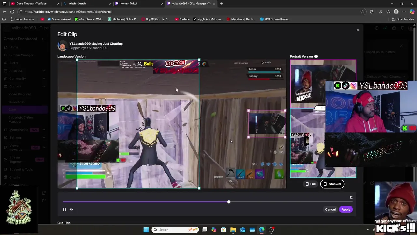
Task: Open Task View from taskbar
Action: pyautogui.click(x=204, y=230)
